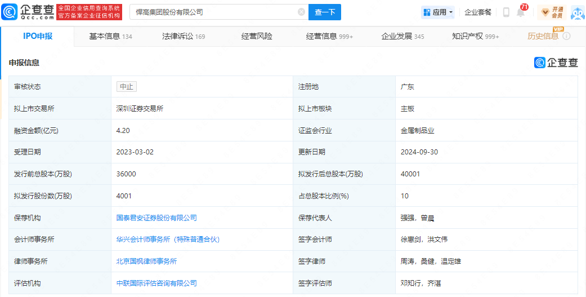The height and width of the screenshot is (297, 586).
Task: Open 北京国枫律师事务所 link
Action: (146, 261)
